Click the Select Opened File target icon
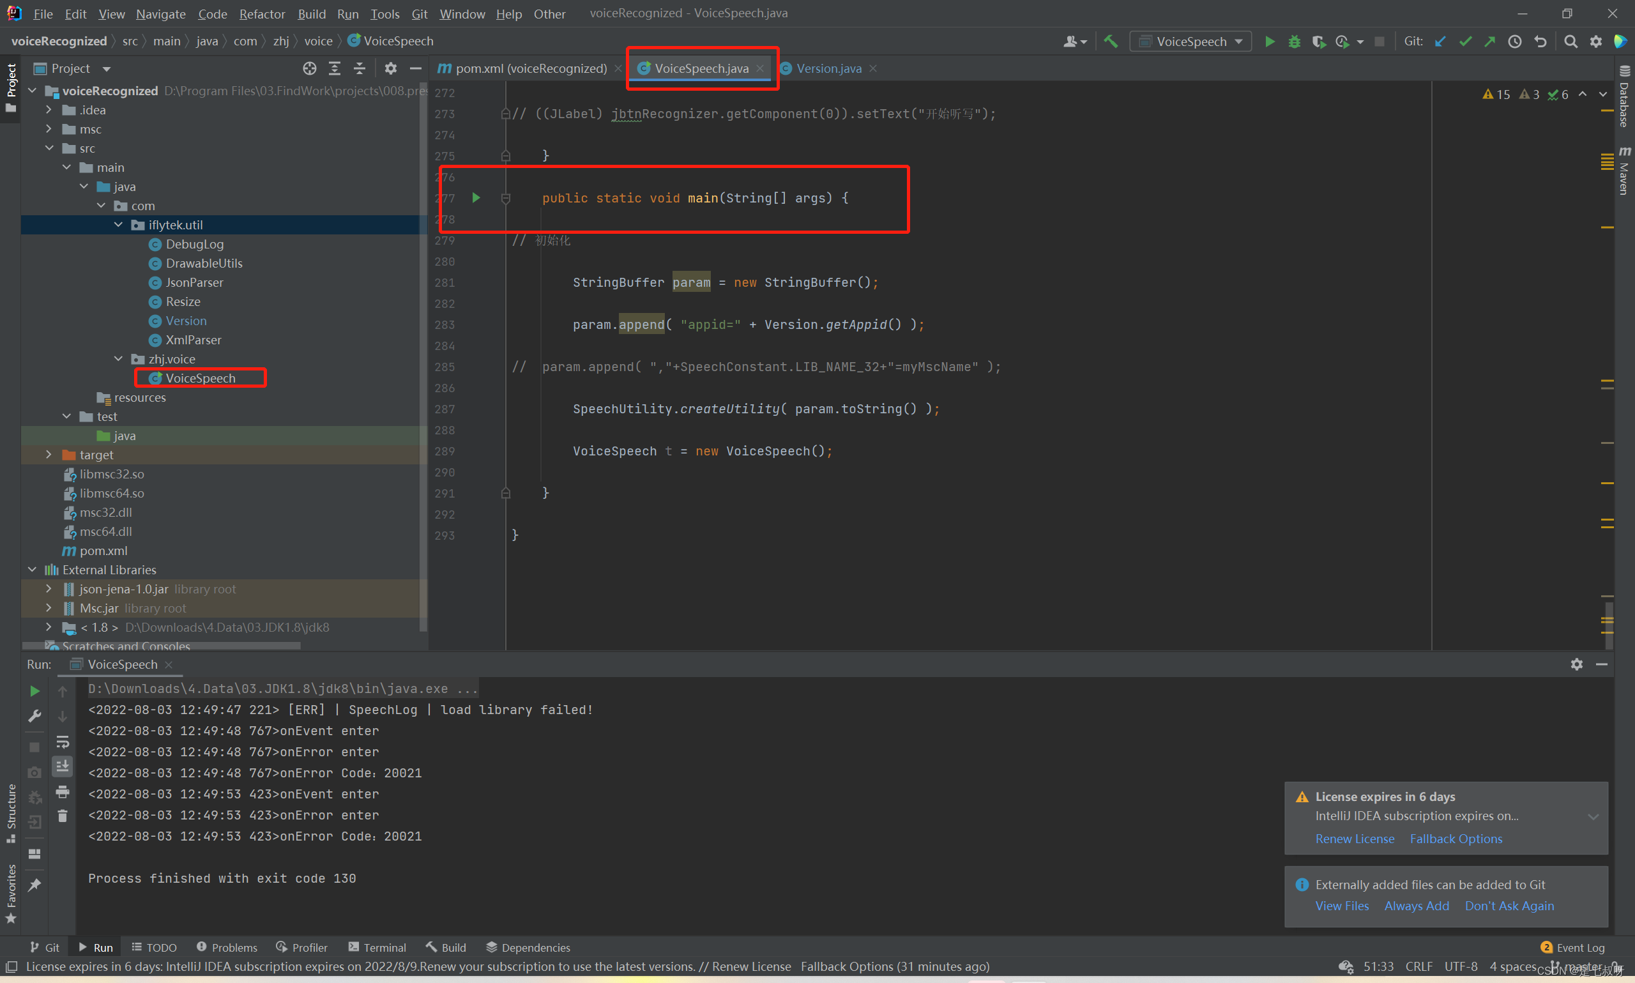The image size is (1635, 983). pos(309,68)
